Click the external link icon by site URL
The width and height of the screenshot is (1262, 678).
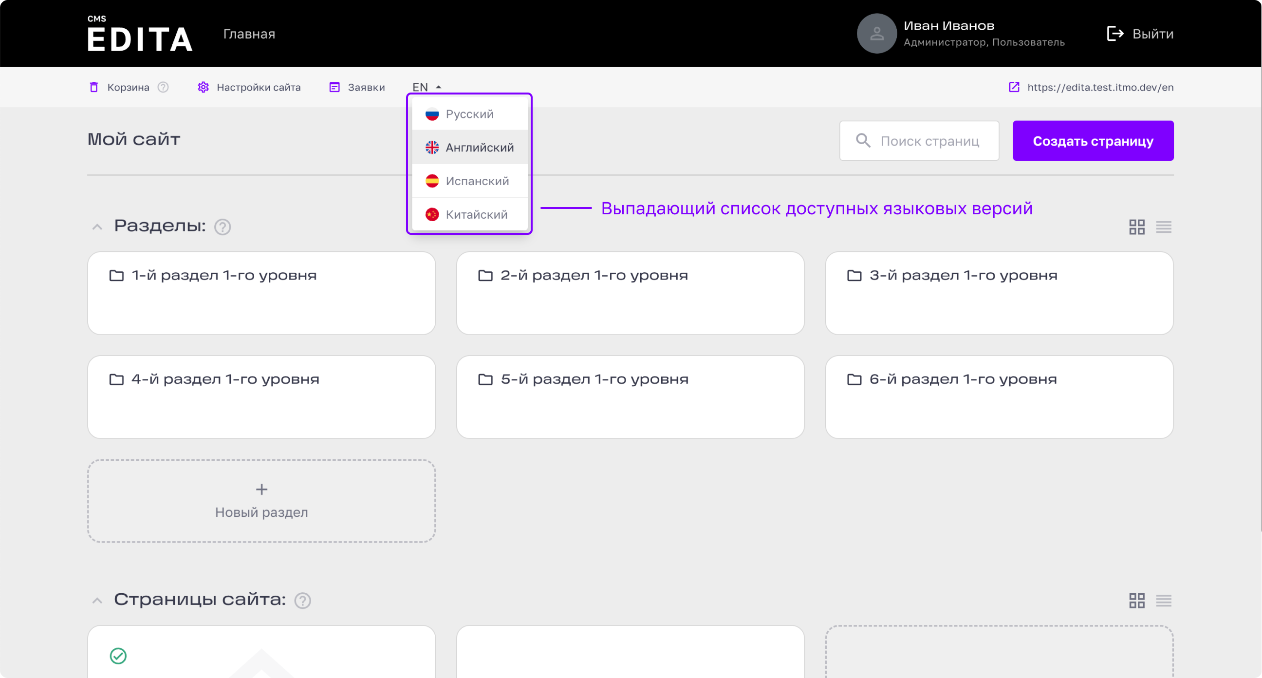[x=1014, y=87]
